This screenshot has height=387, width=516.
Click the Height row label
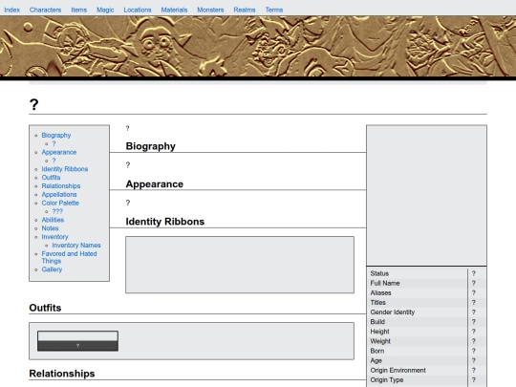(379, 332)
